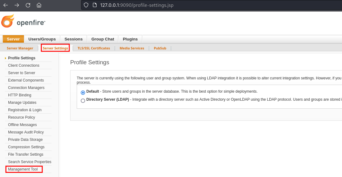
Task: Open Management Tool in sidebar
Action: [23, 169]
